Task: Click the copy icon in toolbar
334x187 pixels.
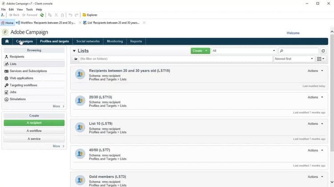Action: point(50,15)
